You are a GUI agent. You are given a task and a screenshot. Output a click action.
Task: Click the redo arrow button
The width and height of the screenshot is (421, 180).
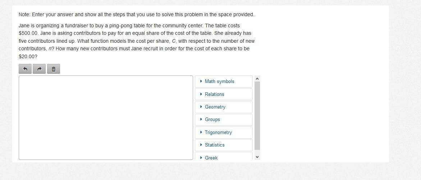click(39, 69)
